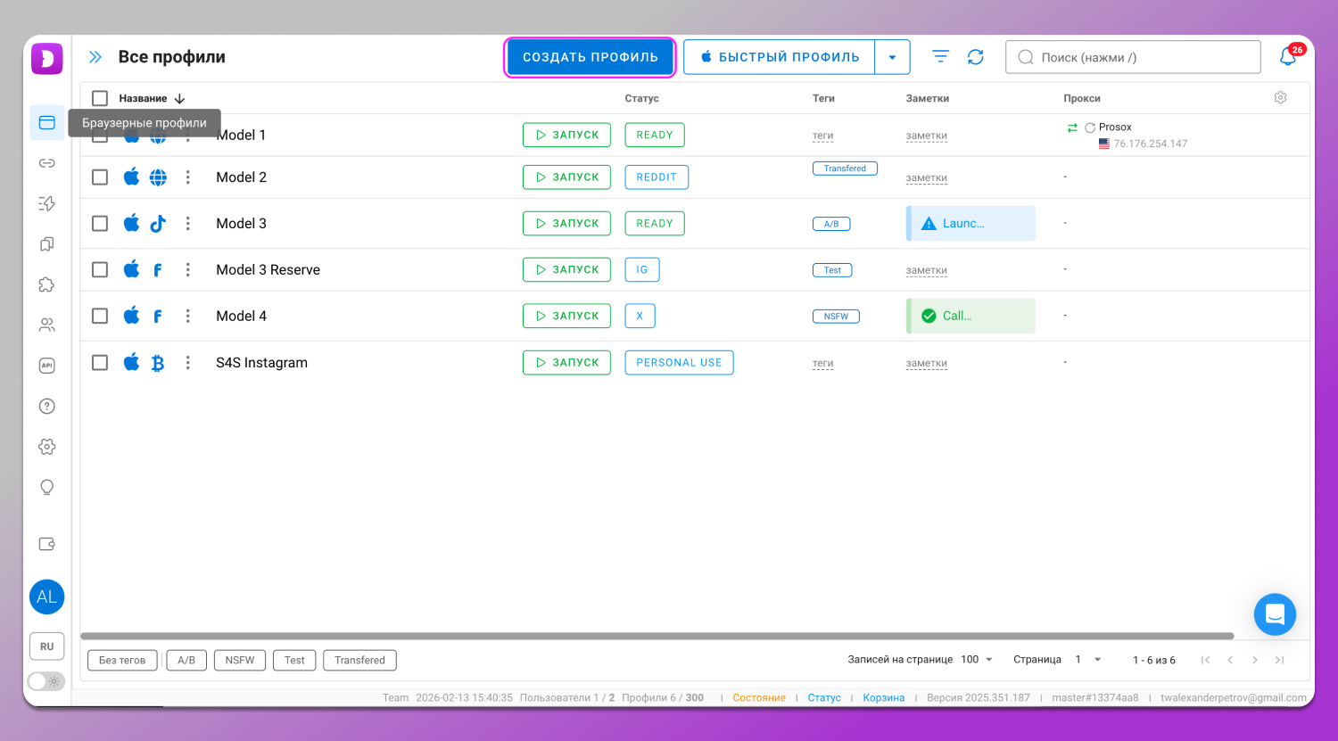Image resolution: width=1338 pixels, height=741 pixels.
Task: Open the records per page dropdown
Action: 977,660
